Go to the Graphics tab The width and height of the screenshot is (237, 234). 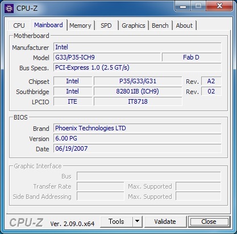point(134,25)
